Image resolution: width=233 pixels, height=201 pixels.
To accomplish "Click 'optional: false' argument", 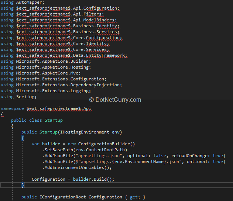I will pos(147,156).
